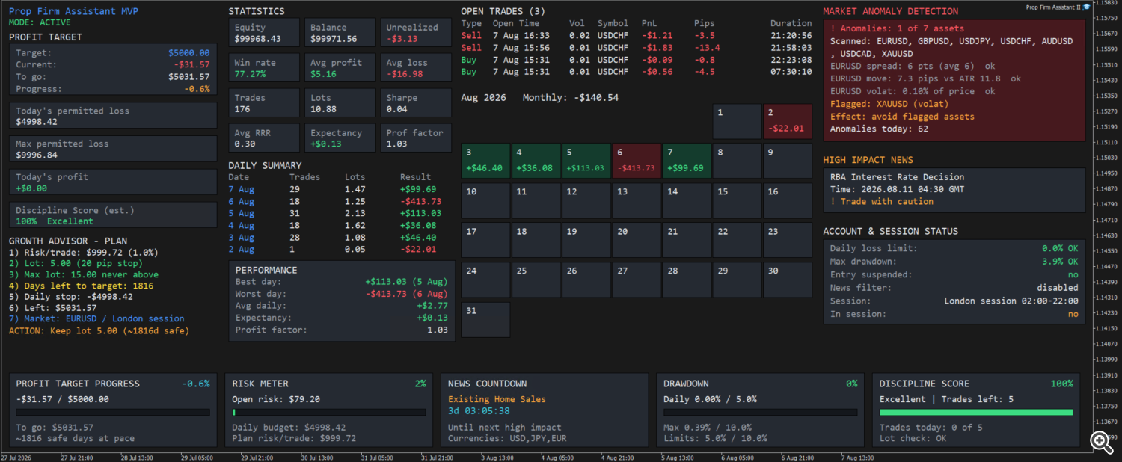
Task: Click the Drawdown daily progress bar
Action: 760,412
